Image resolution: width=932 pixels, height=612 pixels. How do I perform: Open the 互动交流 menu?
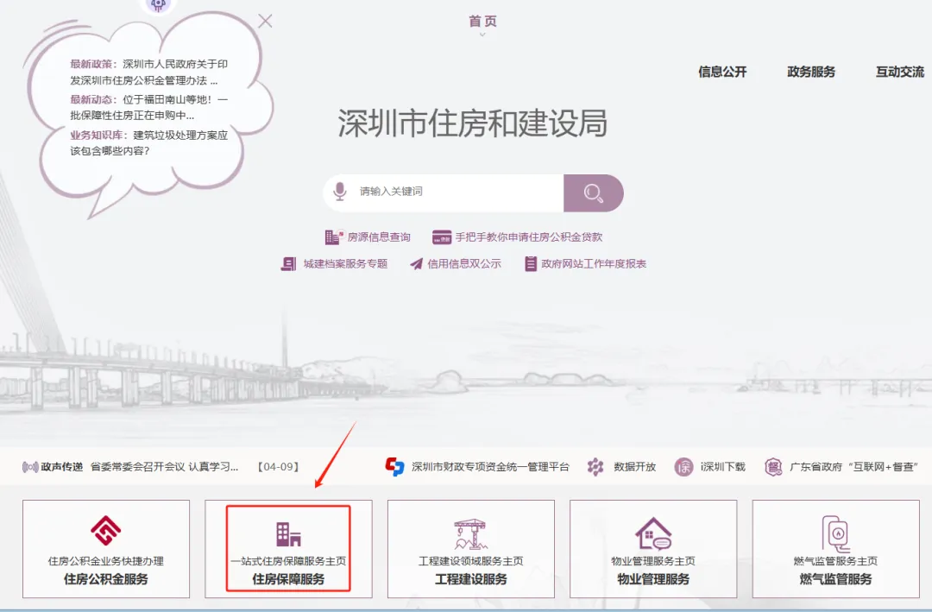900,72
